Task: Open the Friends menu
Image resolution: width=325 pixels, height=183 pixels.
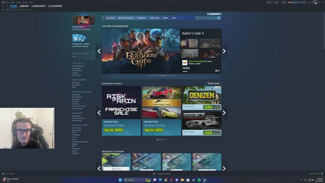Action: [19, 2]
